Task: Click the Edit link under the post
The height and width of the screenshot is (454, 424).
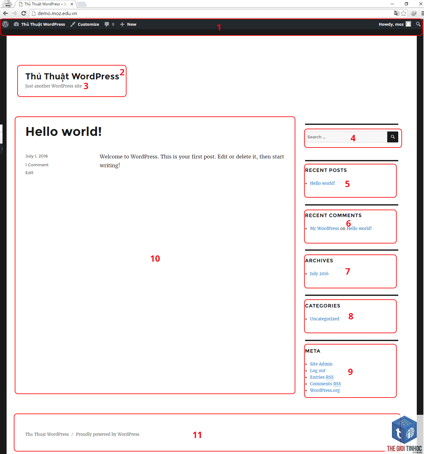Action: tap(29, 173)
